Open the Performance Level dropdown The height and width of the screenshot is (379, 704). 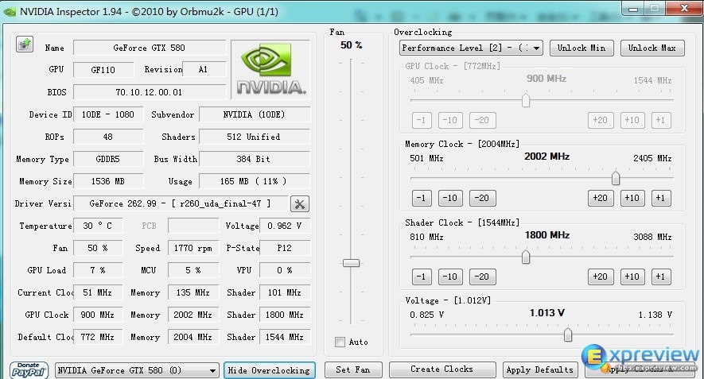471,48
